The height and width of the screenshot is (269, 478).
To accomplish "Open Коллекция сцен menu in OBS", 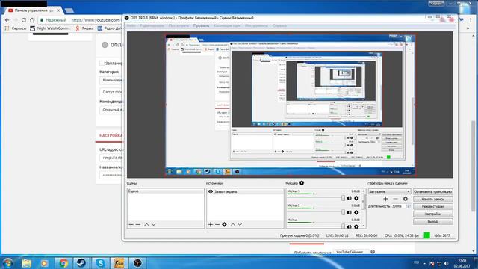I will (227, 26).
